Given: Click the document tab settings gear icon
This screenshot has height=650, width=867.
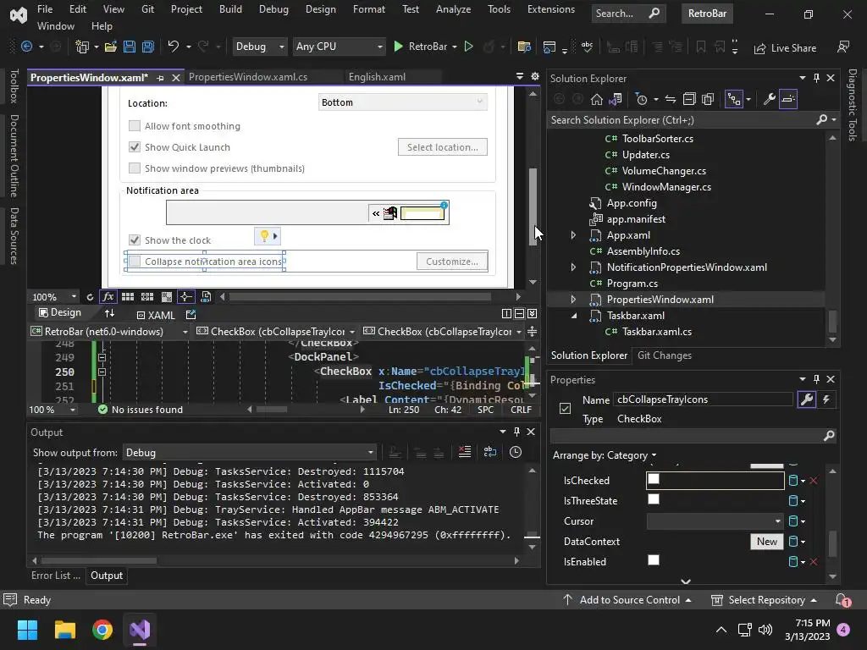Looking at the screenshot, I should click(535, 76).
